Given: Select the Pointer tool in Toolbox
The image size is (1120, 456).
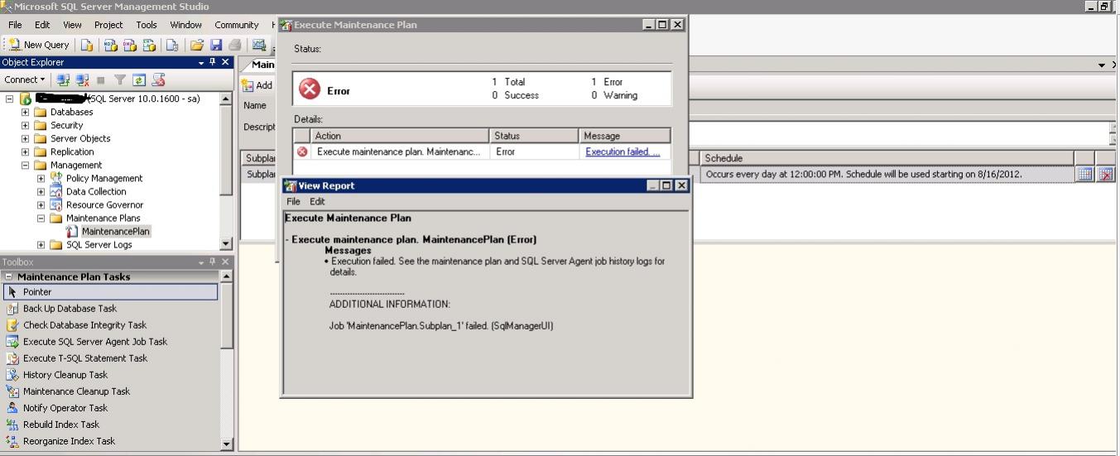Looking at the screenshot, I should [x=111, y=292].
